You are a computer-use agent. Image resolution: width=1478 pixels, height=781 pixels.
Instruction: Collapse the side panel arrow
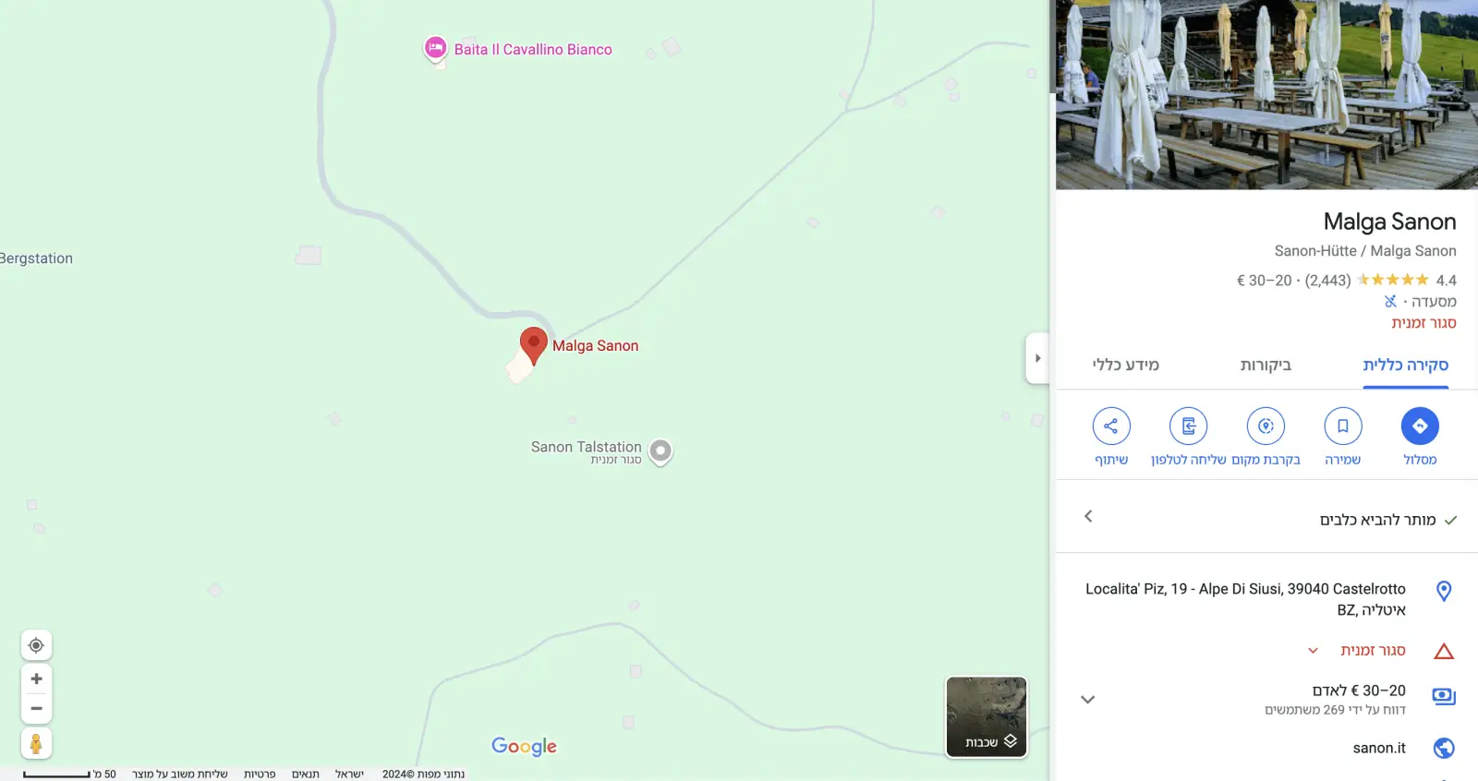pos(1037,358)
